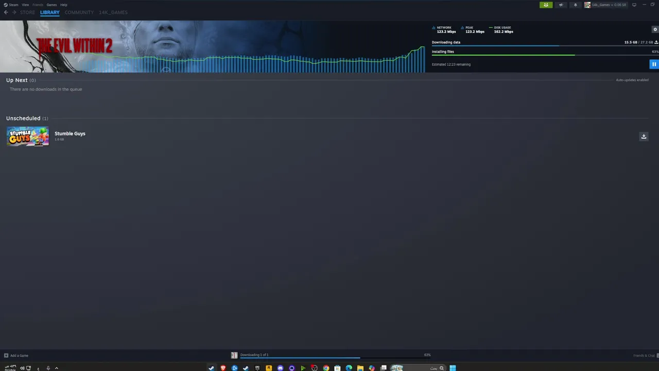Screen dimensions: 659x371
Task: Go forward with the right arrow
Action: point(14,12)
